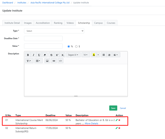Click inside the description text area
The height and width of the screenshot is (139, 165).
[76, 80]
